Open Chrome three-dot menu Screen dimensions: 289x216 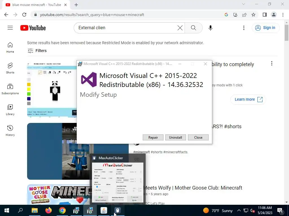click(283, 15)
